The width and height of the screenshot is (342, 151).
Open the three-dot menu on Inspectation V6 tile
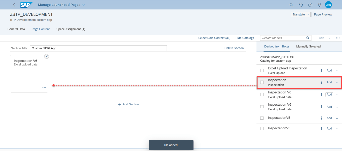tap(44, 87)
